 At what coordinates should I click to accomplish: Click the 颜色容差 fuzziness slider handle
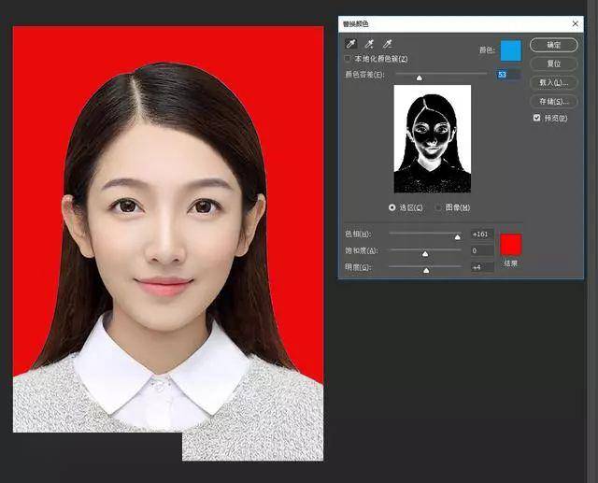tap(420, 78)
